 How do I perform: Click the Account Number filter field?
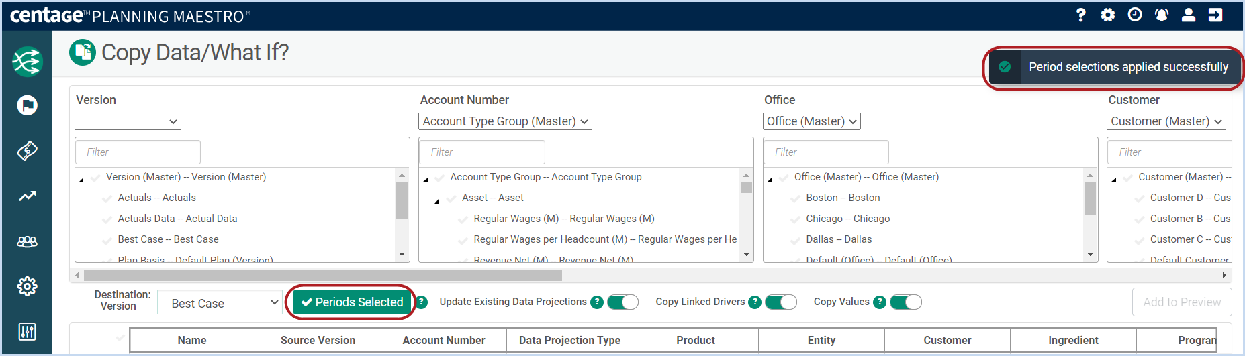point(481,152)
